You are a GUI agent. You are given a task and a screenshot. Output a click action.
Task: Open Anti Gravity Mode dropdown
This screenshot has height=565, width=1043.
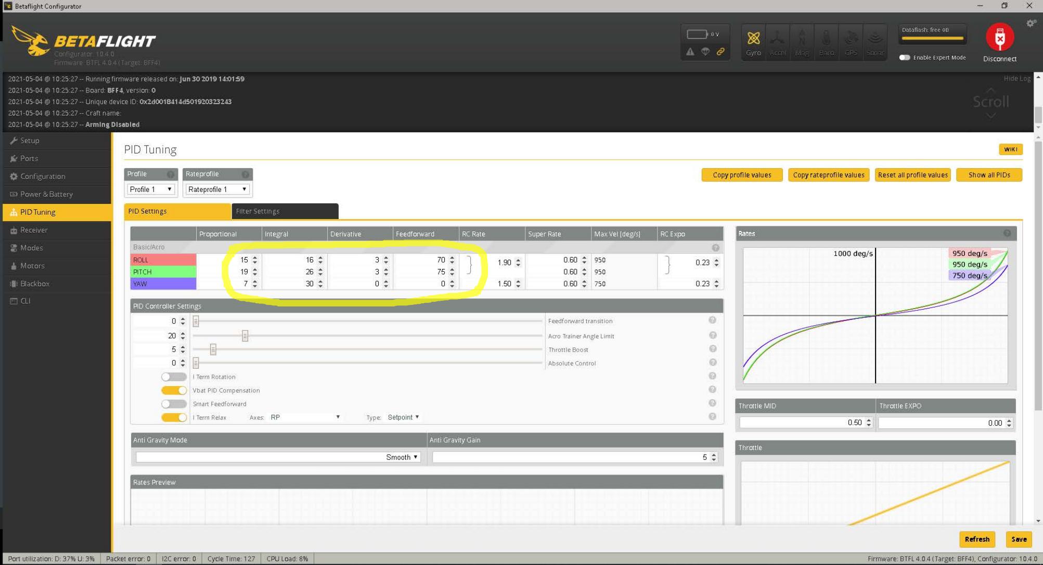(x=278, y=457)
